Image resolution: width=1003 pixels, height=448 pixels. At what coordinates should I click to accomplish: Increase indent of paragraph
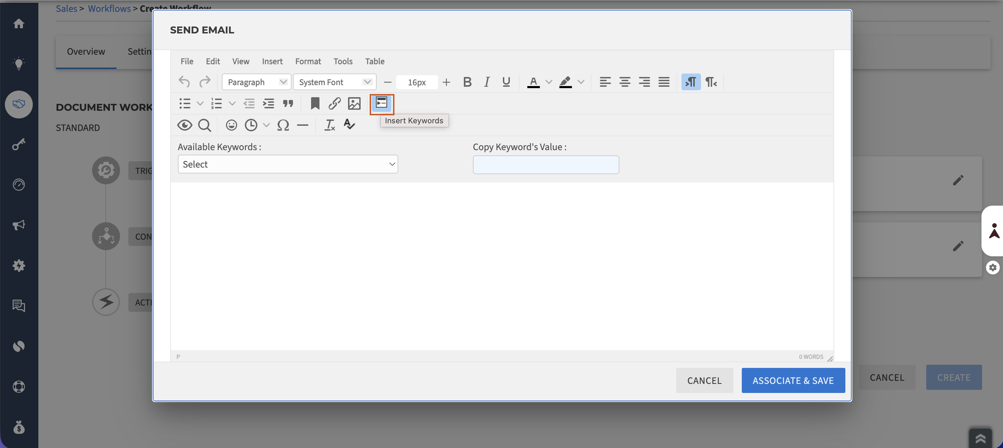[268, 103]
